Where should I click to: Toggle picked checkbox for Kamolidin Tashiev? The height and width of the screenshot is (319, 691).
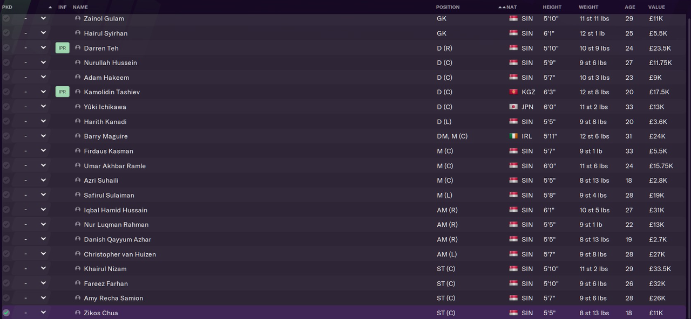point(6,92)
